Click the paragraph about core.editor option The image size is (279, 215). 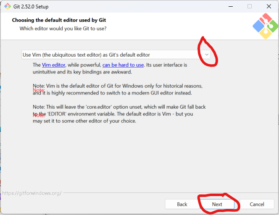point(119,114)
